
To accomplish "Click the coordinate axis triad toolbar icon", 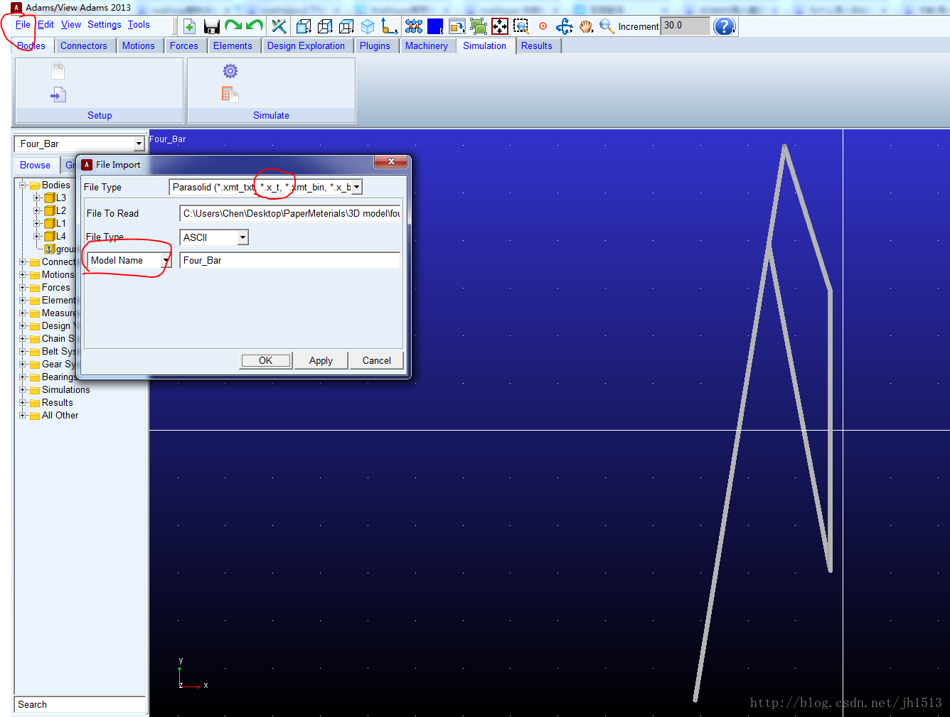I will click(x=389, y=27).
